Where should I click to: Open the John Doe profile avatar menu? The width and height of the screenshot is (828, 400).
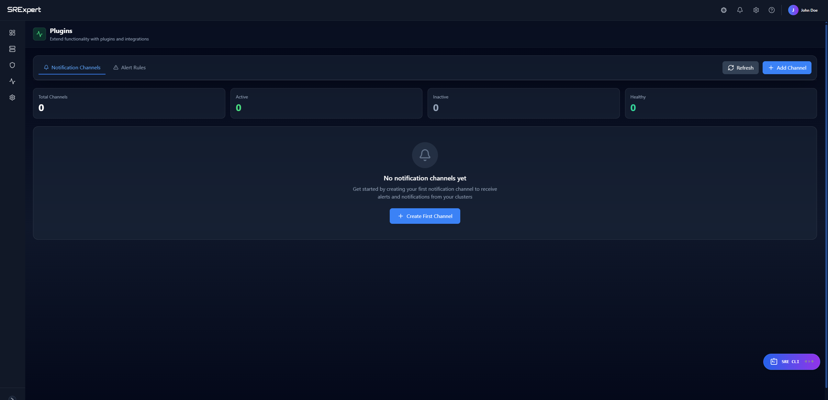pos(793,10)
